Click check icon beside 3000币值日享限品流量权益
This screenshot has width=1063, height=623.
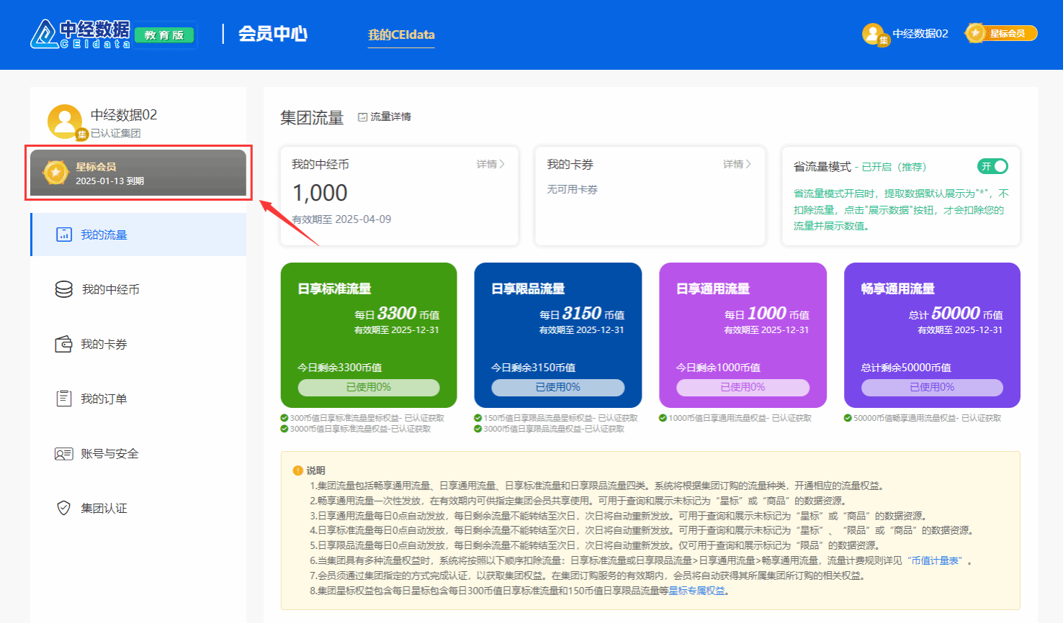(478, 429)
